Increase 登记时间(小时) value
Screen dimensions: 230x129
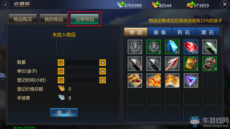pyautogui.click(x=103, y=80)
